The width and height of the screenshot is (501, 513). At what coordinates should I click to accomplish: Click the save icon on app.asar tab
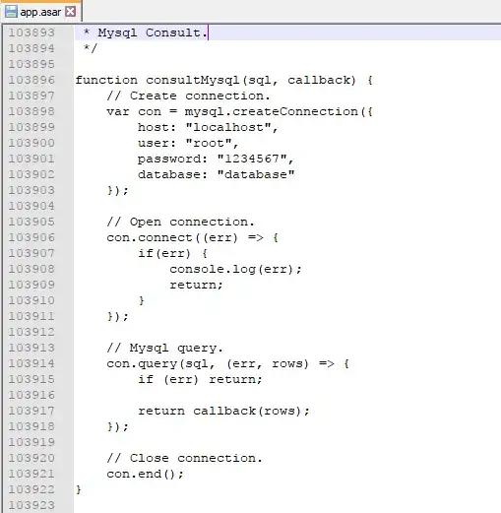coord(11,12)
